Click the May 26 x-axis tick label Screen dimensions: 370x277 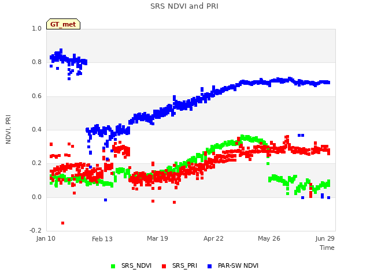coord(269,238)
